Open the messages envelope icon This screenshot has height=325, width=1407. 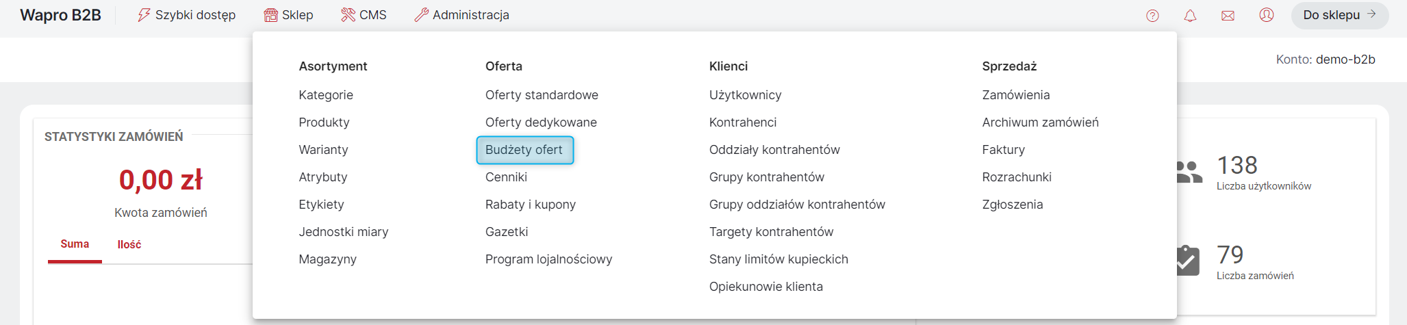pos(1228,15)
